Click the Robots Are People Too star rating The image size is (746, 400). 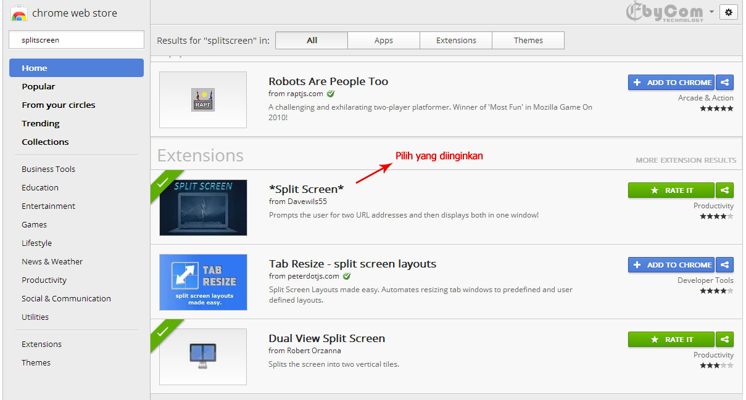[716, 108]
